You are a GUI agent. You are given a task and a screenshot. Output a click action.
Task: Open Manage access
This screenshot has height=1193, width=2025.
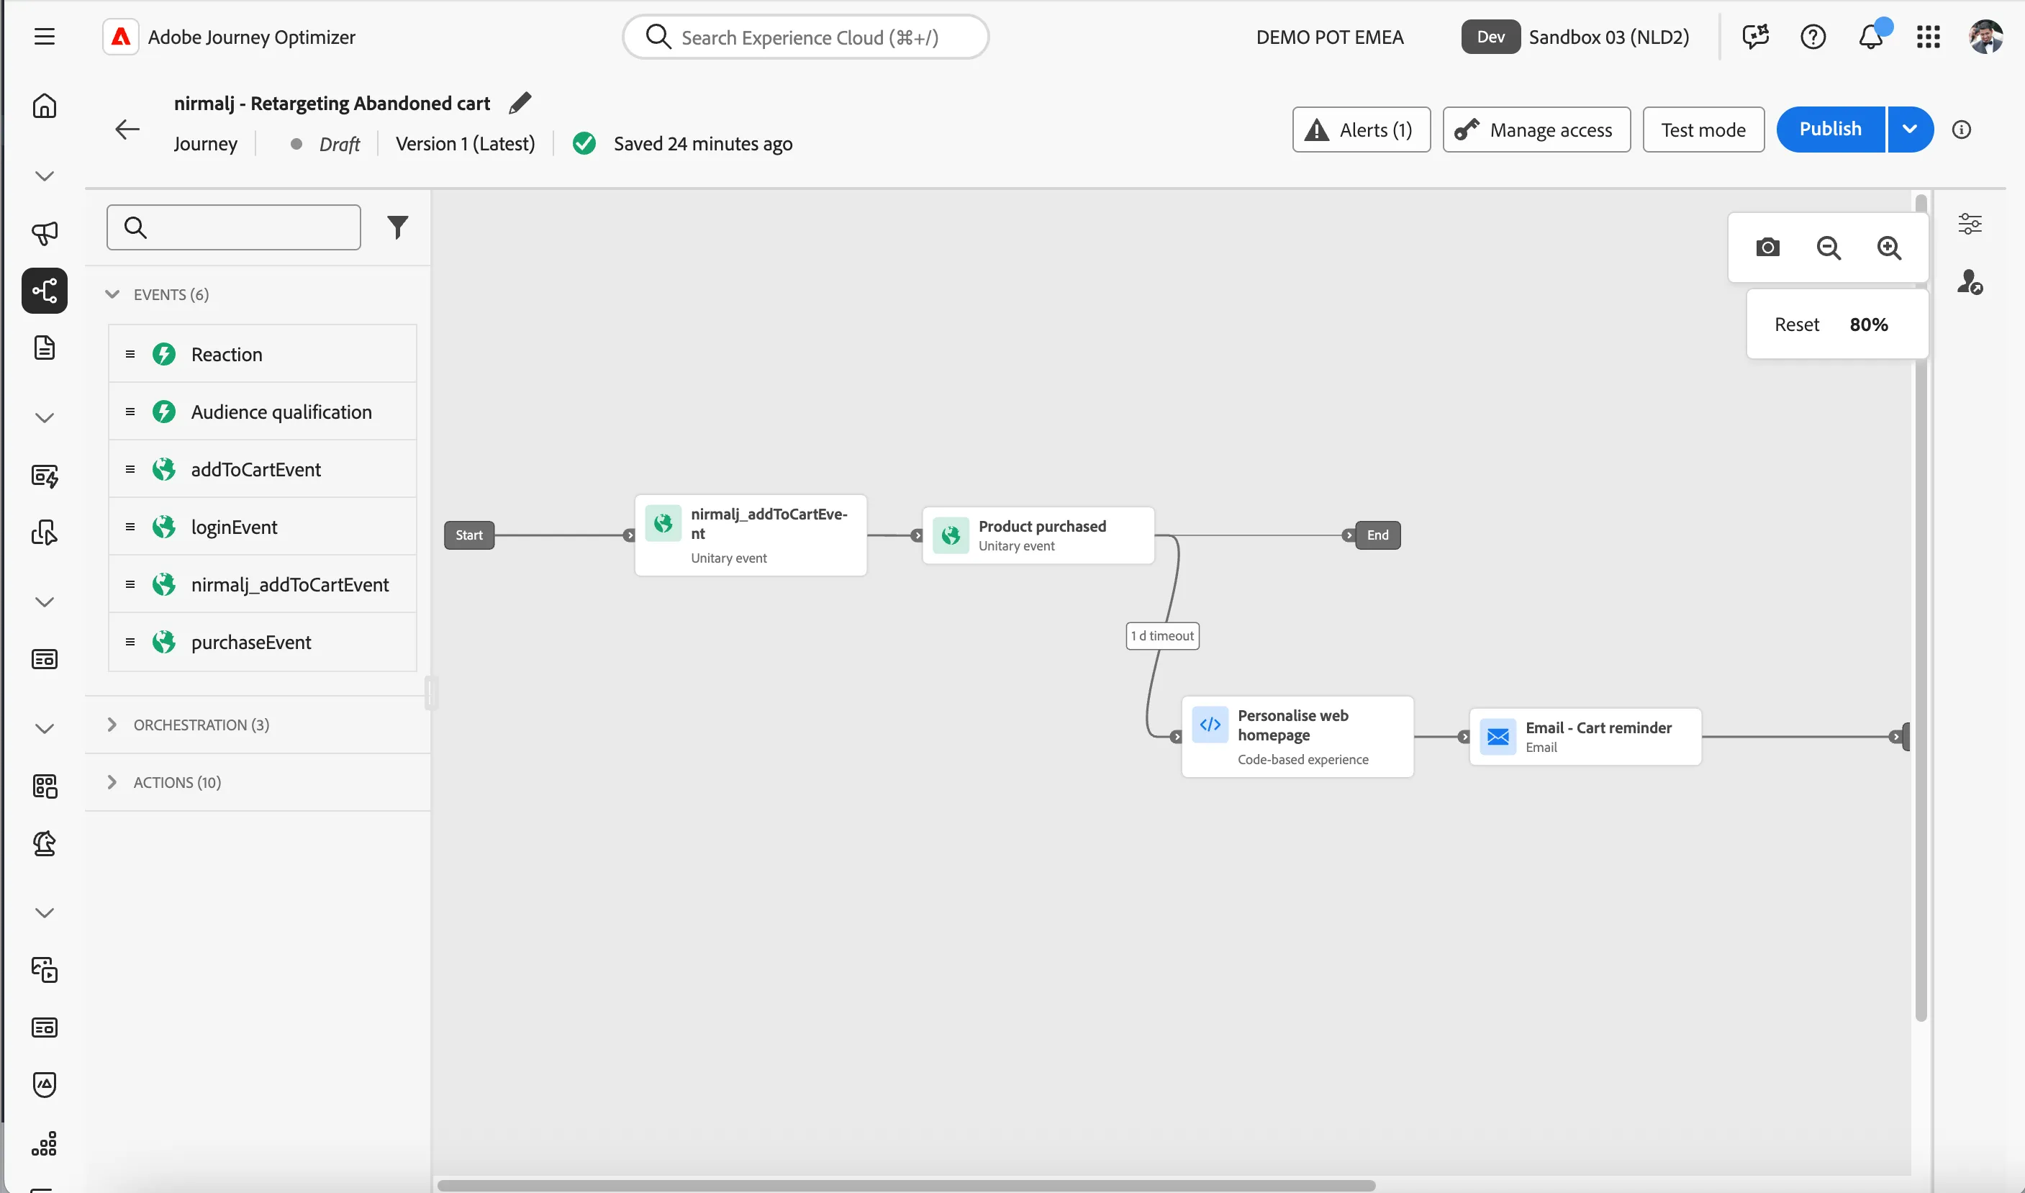1536,130
